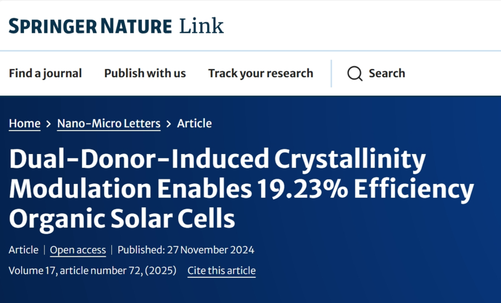Image resolution: width=501 pixels, height=303 pixels.
Task: Click the Published: 27 November 2024 date text
Action: [186, 250]
